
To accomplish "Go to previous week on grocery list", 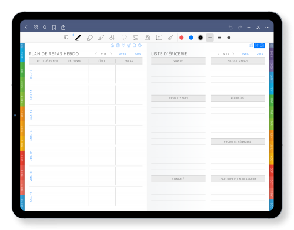I will click(218, 53).
